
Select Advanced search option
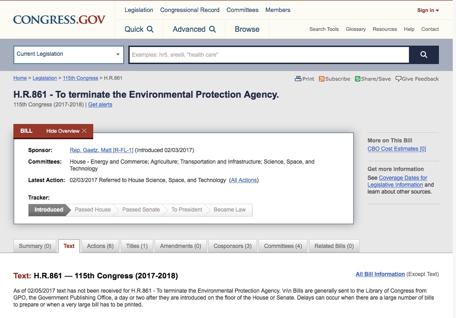tap(194, 29)
